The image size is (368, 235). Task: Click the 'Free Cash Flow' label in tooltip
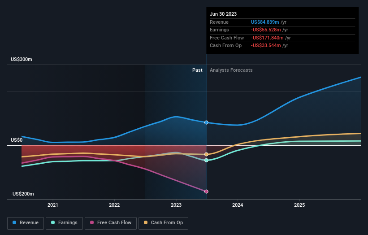227,38
